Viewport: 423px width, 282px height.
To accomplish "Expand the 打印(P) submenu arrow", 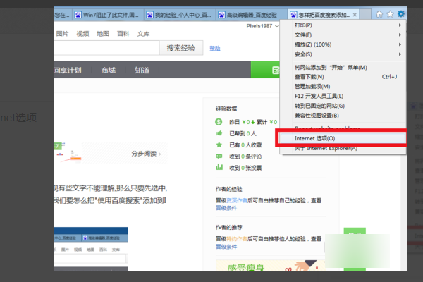I will (x=400, y=25).
